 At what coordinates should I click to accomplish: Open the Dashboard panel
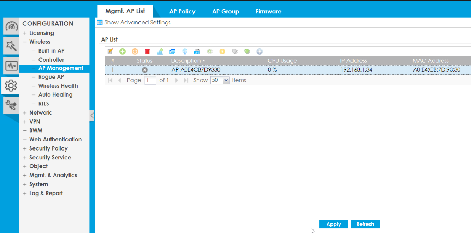11,26
